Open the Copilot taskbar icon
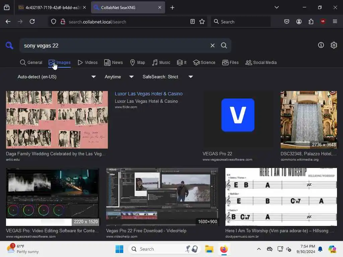The width and height of the screenshot is (343, 257). point(332,249)
